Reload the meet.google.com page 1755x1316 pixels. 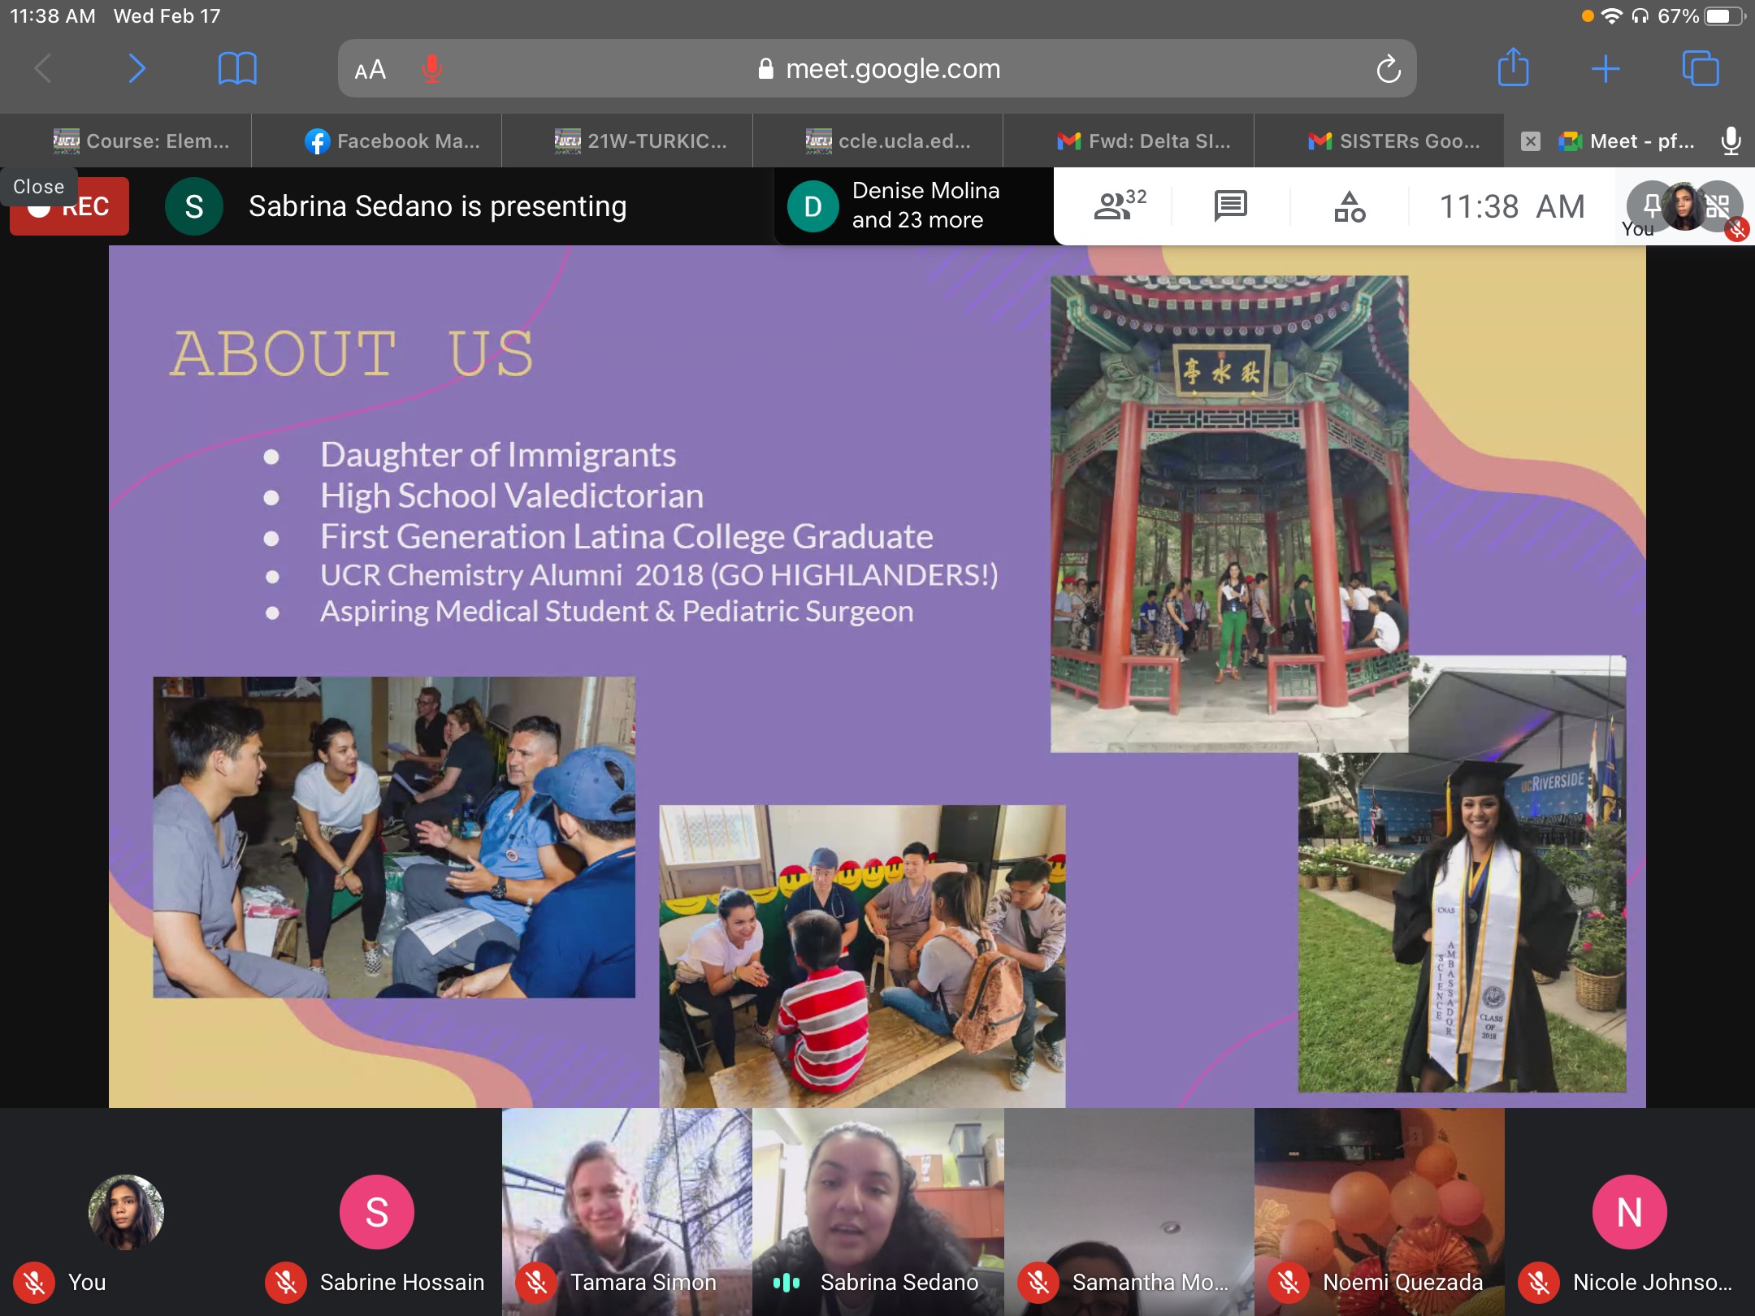coord(1388,69)
